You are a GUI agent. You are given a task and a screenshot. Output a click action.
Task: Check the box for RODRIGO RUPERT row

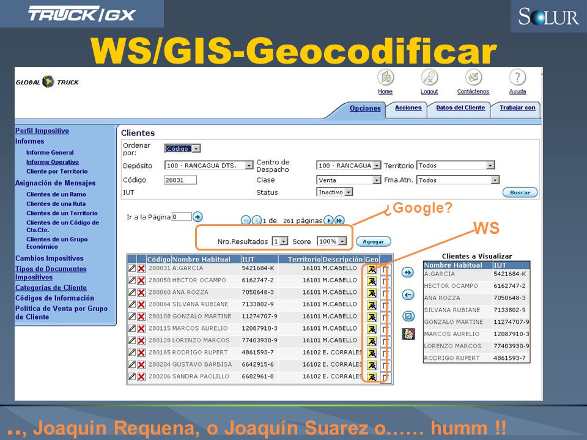coord(385,354)
